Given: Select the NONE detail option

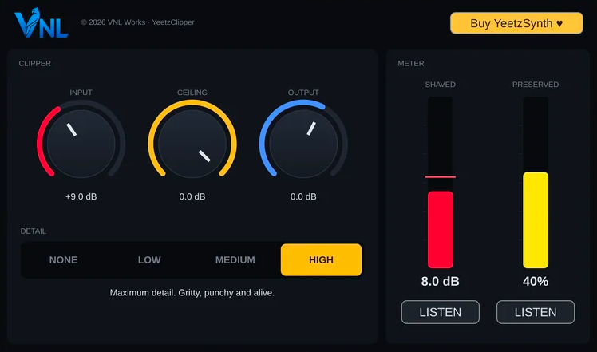Looking at the screenshot, I should click(64, 260).
